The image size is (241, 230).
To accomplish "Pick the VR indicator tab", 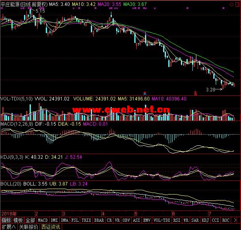I will tap(117, 220).
